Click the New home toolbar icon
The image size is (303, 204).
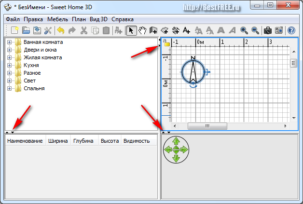tap(14, 30)
